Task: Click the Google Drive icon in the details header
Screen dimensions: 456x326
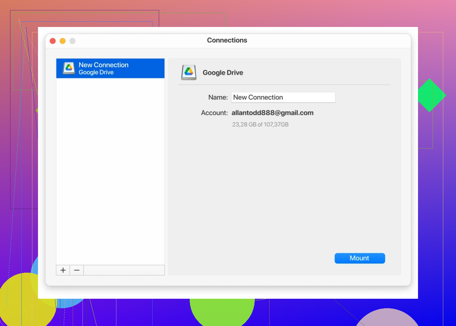Action: (189, 72)
